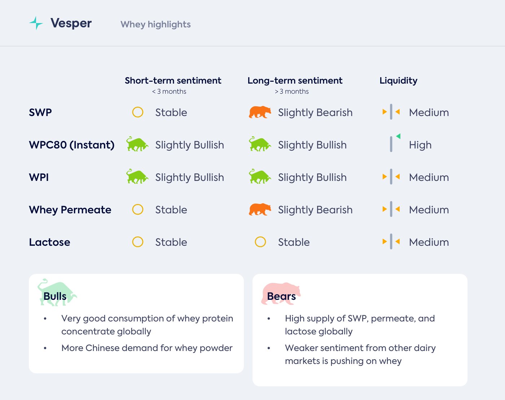The height and width of the screenshot is (400, 505).
Task: Click the Lactose long-term Stable circle
Action: [x=260, y=242]
